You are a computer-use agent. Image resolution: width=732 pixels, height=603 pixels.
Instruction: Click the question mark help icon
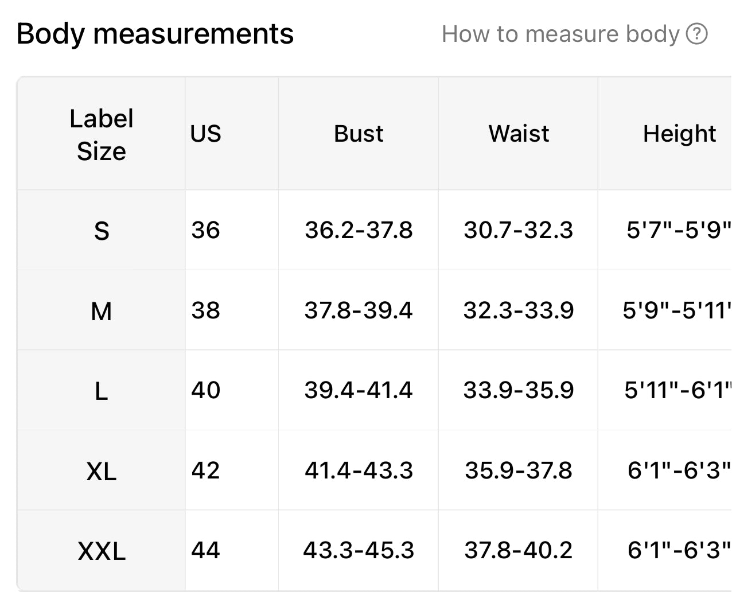click(x=697, y=34)
